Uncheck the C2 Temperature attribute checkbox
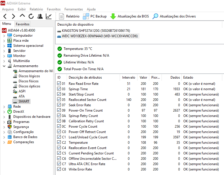The height and width of the screenshot is (175, 224). pos(59,142)
